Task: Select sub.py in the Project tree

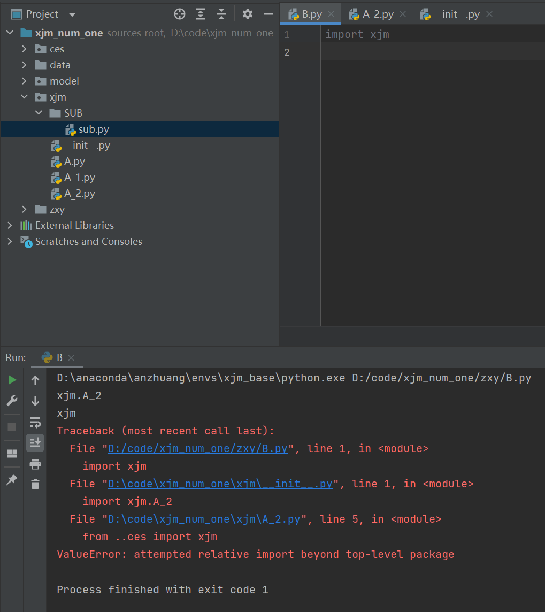Action: (x=94, y=129)
